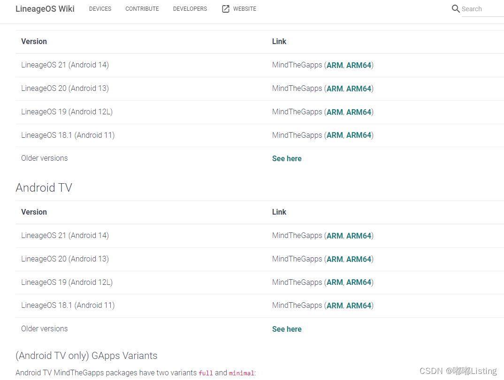Click LineageOS 21 (Android 14) in mobile table

click(x=65, y=65)
